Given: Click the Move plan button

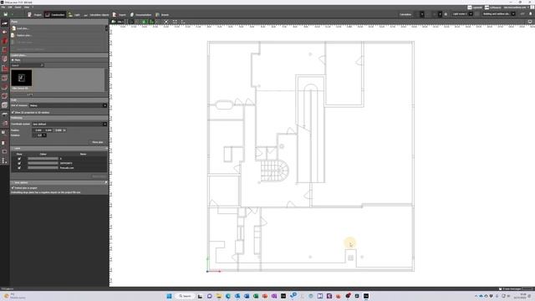Looking at the screenshot, I should coord(98,142).
